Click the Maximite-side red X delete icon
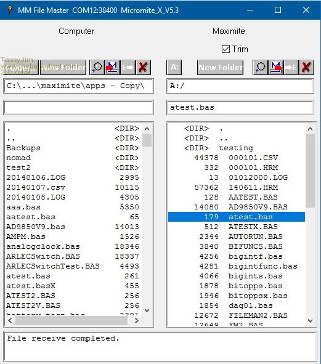The image size is (321, 364). 307,67
